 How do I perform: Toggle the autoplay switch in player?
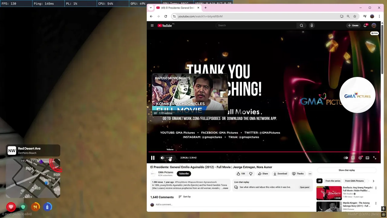click(346, 158)
